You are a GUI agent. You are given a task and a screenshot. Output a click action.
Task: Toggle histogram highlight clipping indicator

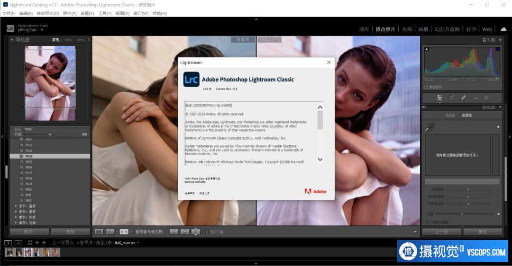pos(498,49)
